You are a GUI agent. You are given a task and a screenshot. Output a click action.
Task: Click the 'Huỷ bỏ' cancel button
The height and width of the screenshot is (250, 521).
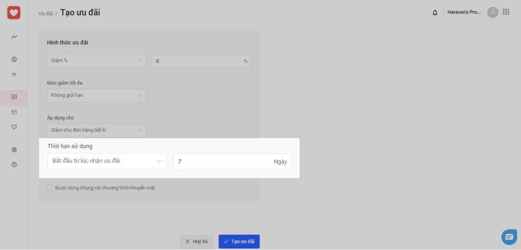pos(196,241)
